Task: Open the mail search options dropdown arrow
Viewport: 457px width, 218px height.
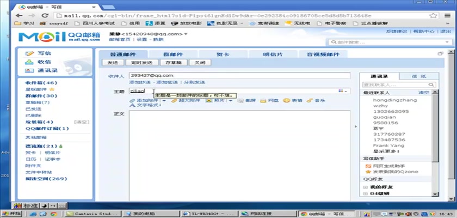Action: click(447, 43)
